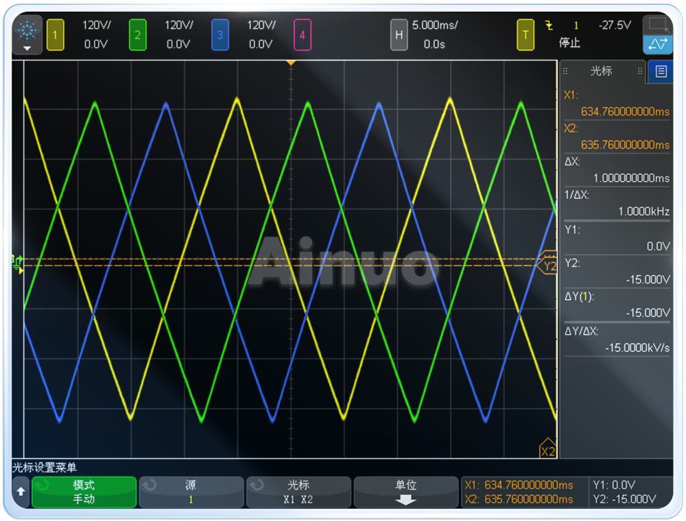Screen dimensions: 686x521
Task: Open the 源 source softkey
Action: tap(191, 492)
